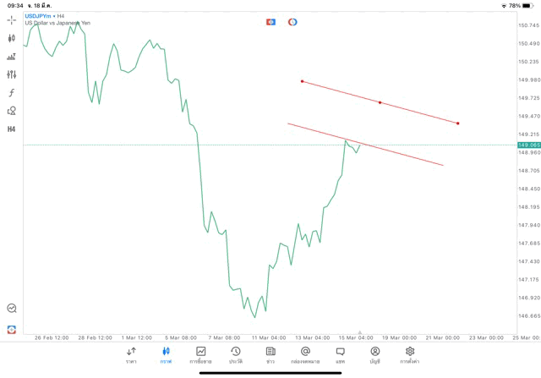Go to the บัญชี account tab
The height and width of the screenshot is (378, 541).
pyautogui.click(x=374, y=355)
